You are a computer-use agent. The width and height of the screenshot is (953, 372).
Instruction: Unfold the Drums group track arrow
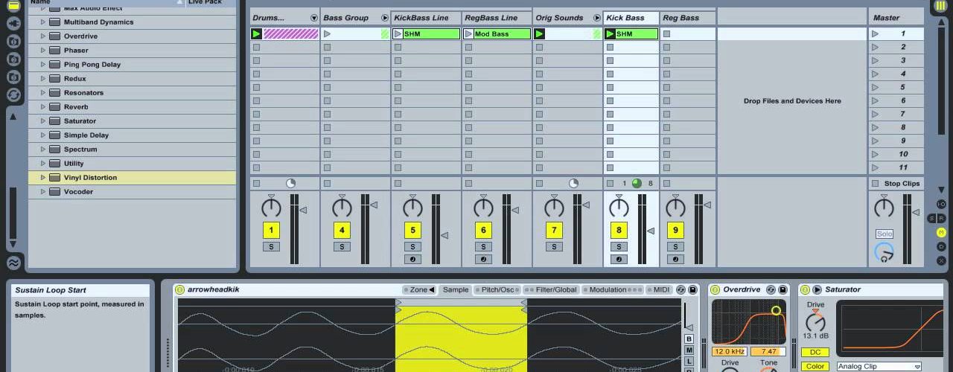pos(313,18)
